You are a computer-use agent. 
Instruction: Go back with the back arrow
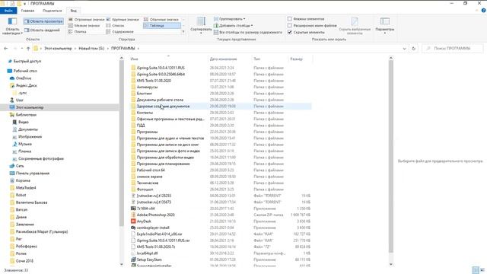[5, 49]
